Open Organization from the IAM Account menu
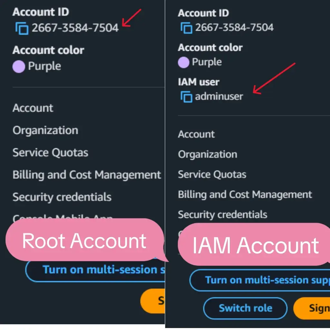 point(208,154)
